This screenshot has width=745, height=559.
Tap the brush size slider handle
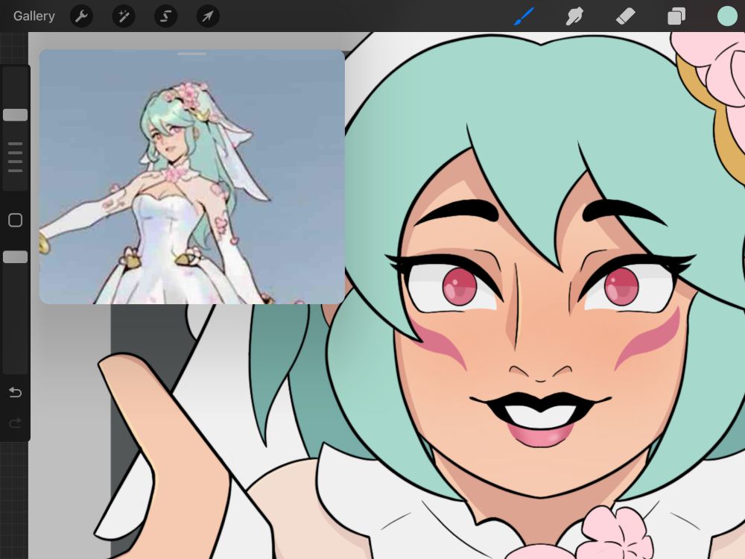click(x=15, y=115)
